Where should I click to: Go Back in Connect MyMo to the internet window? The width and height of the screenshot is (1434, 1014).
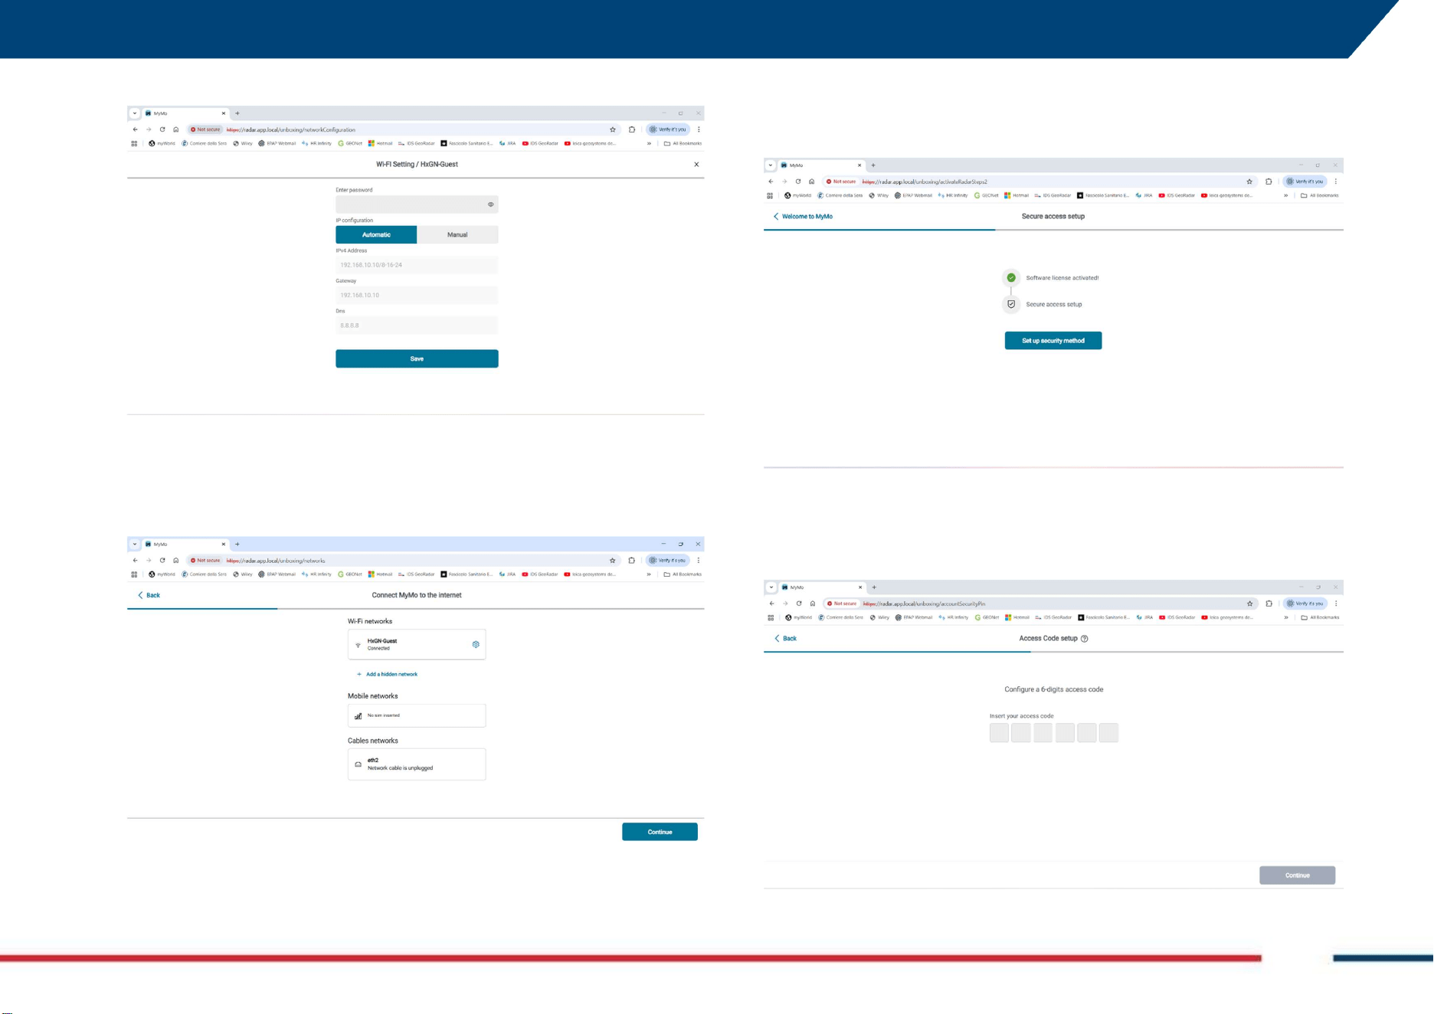click(149, 595)
